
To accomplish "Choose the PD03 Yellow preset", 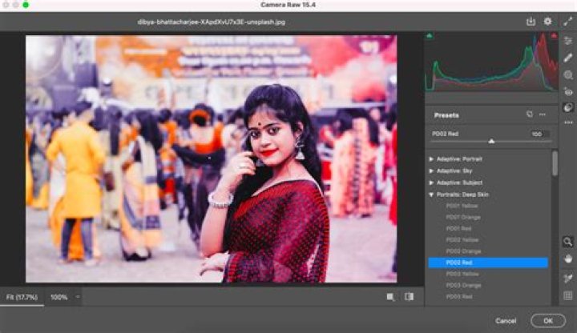I will coord(464,274).
